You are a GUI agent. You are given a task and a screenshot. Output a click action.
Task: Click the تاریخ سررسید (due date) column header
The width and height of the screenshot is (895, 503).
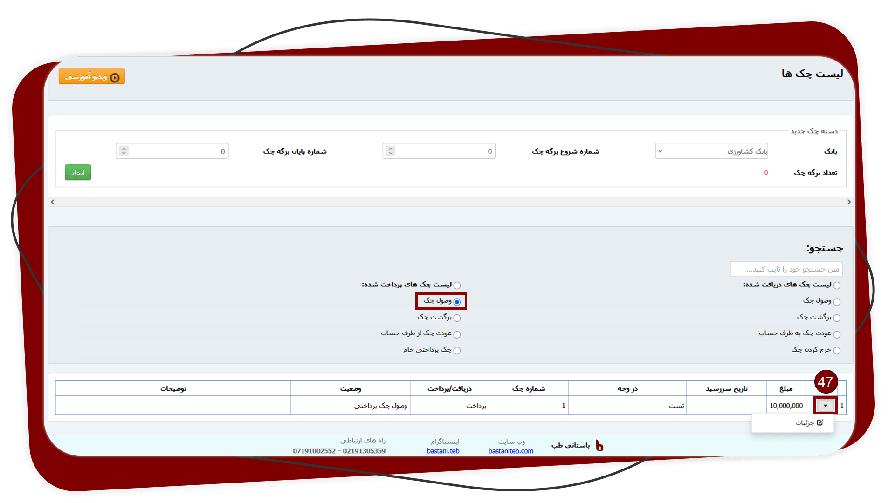point(726,388)
